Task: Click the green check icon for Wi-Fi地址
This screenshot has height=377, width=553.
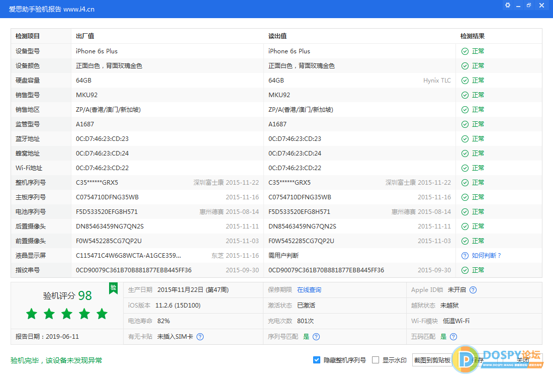Action: point(465,168)
